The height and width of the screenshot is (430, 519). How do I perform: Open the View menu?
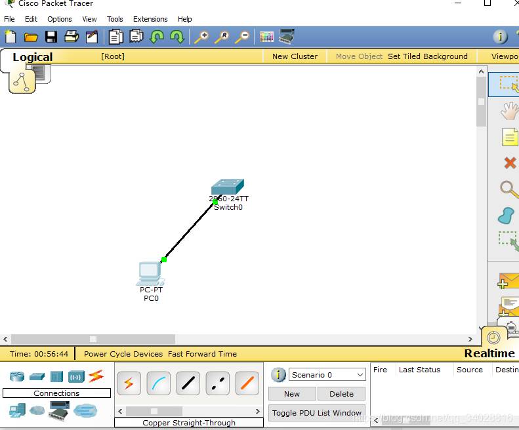click(x=89, y=19)
